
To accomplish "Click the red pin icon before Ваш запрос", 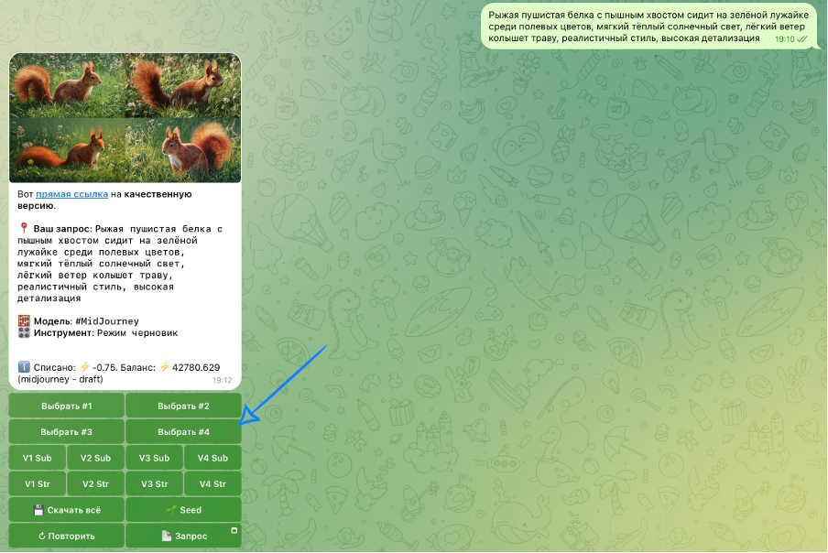I will click(24, 228).
